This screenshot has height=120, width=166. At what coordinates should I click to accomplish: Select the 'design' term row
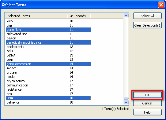click(48, 38)
